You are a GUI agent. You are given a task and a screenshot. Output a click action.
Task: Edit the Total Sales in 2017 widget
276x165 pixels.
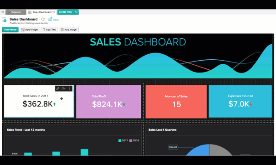(58, 88)
